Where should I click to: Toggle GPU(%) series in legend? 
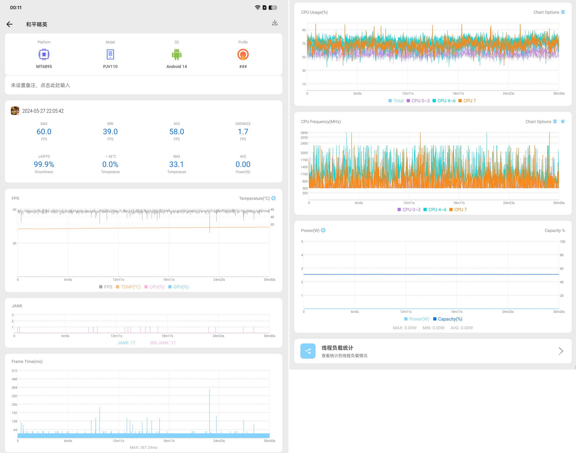179,287
